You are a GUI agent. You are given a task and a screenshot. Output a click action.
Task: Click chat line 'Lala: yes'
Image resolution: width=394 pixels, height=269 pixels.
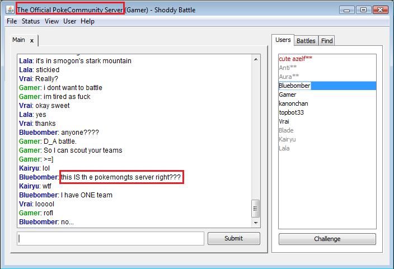click(x=32, y=115)
